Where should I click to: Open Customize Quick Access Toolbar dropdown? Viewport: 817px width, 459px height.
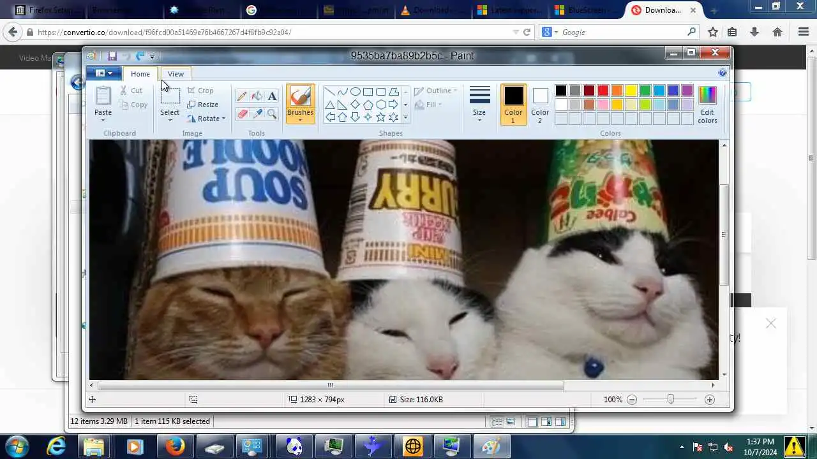click(x=152, y=57)
